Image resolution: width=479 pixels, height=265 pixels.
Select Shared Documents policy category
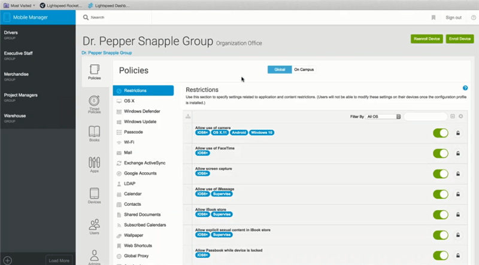[143, 215]
